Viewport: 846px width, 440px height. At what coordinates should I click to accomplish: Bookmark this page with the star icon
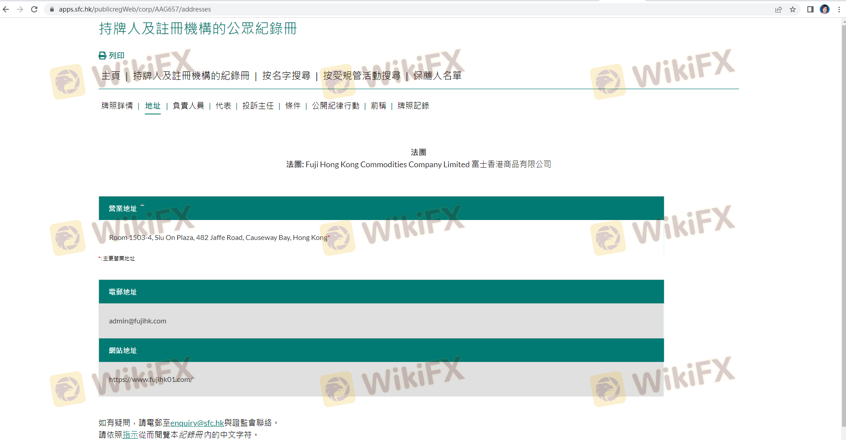(793, 9)
